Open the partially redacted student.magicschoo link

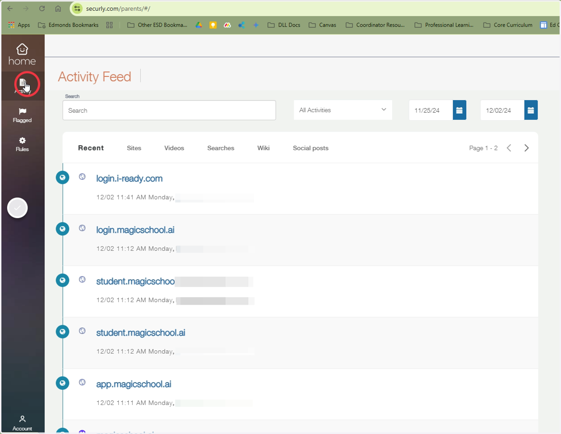[x=136, y=282]
